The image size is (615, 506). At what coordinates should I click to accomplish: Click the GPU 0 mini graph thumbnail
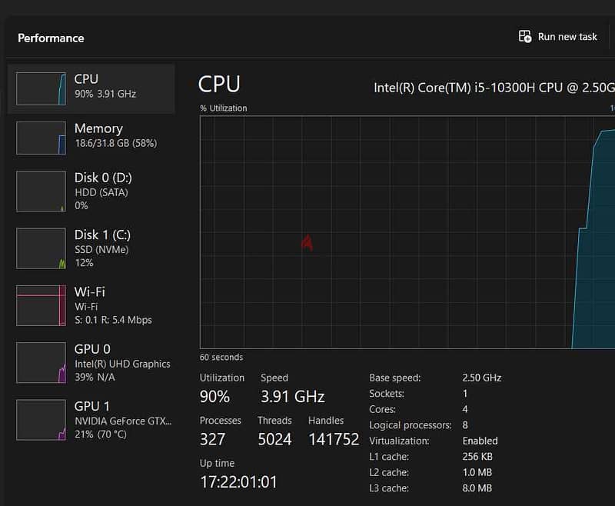[x=42, y=363]
